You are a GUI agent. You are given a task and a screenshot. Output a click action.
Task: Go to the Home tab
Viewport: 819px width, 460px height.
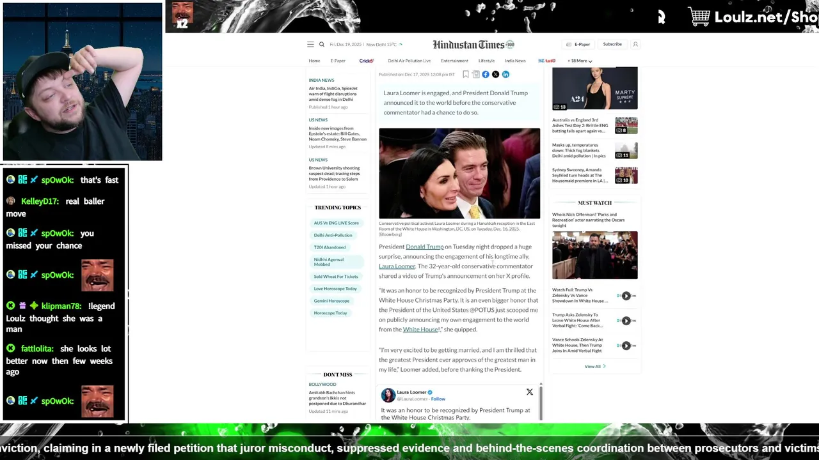pos(314,61)
